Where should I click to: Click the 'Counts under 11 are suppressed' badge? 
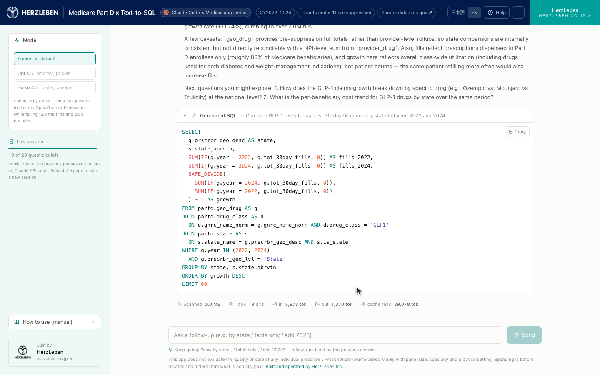pos(336,12)
